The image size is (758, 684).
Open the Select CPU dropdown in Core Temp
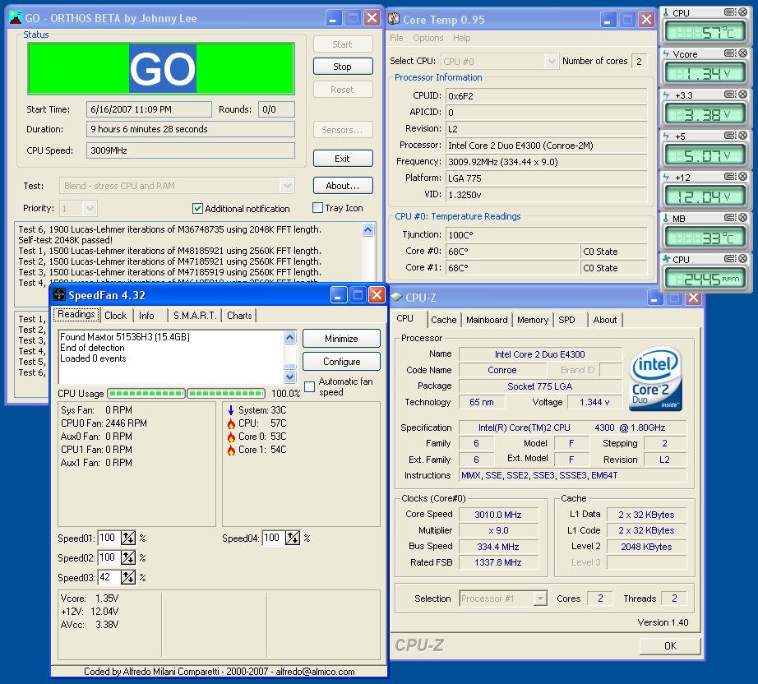551,62
